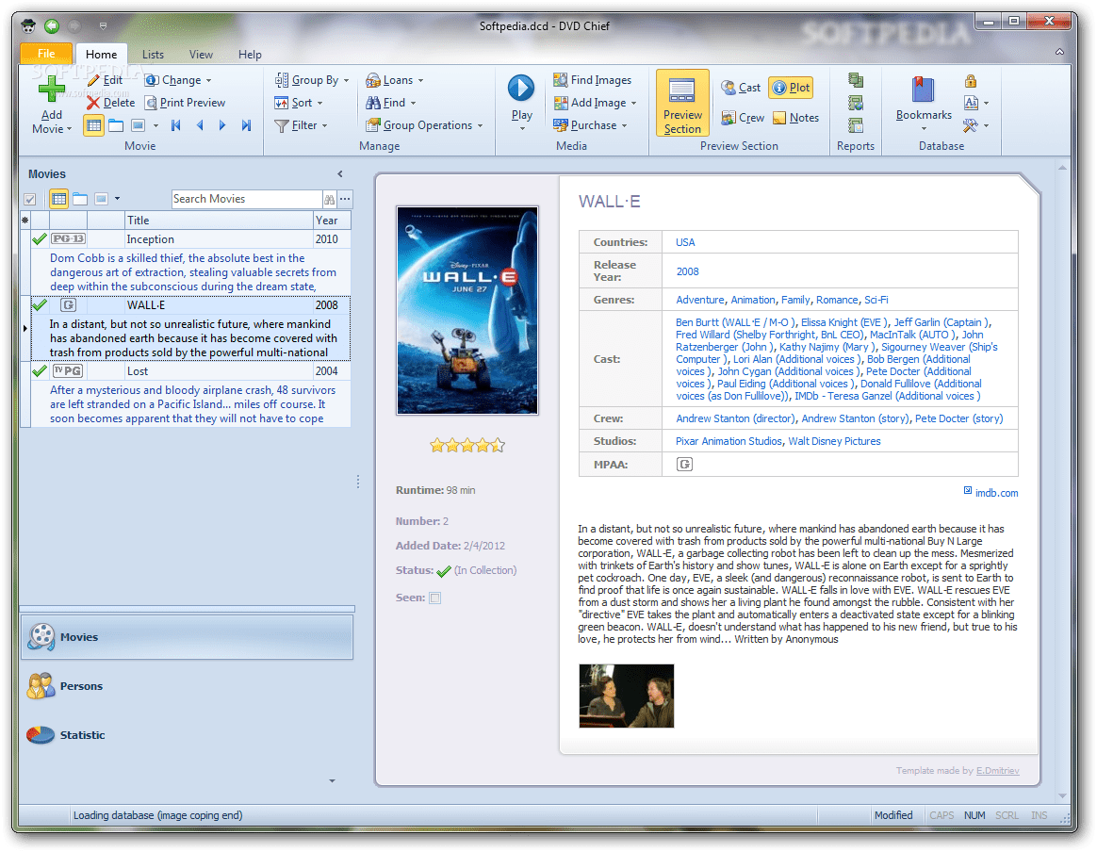Click the five-star rating control
The image size is (1097, 852).
click(x=467, y=445)
